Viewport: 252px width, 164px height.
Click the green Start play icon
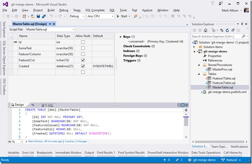(118, 16)
